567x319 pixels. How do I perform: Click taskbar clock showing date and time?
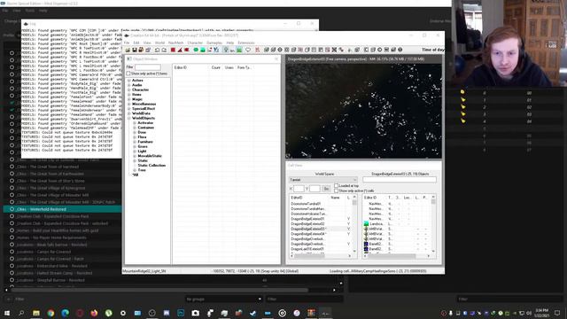click(541, 313)
